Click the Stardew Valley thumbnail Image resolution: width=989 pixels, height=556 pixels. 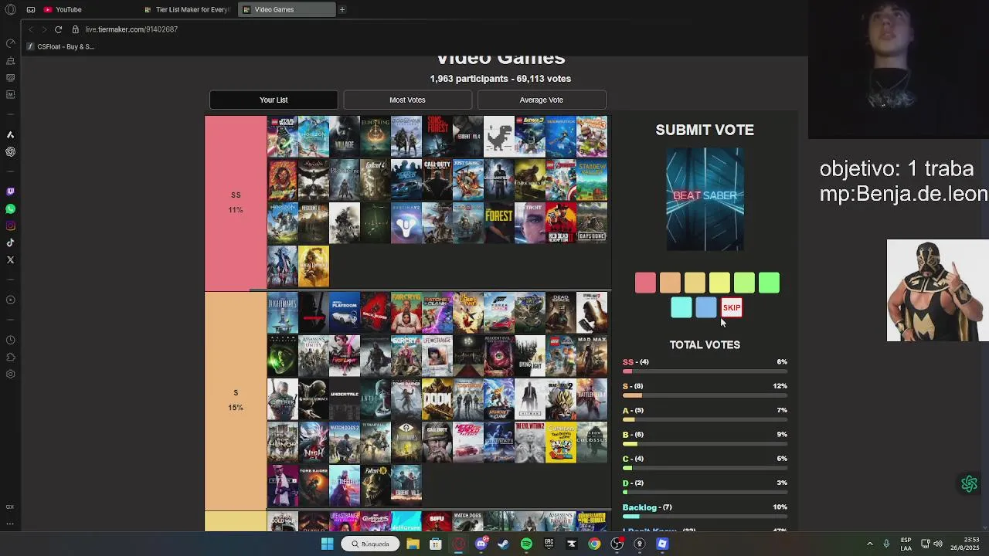[x=592, y=179]
